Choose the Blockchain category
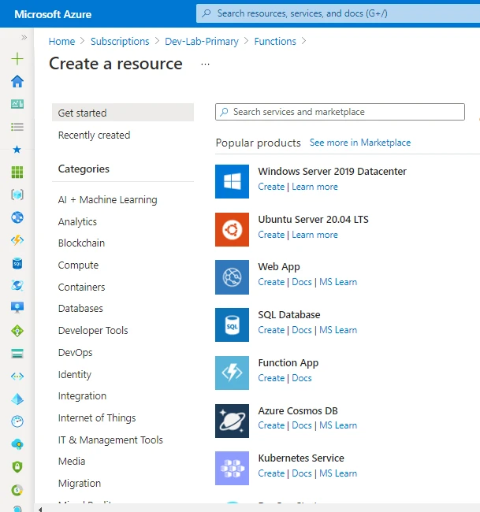480x512 pixels. (81, 243)
